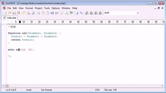The width and height of the screenshot is (166, 93).
Task: Click the '?>' closing tag
Action: click(x=10, y=56)
